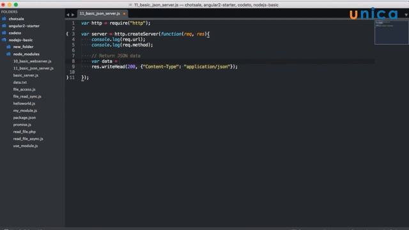Screen dimensions: 409x230
Task: Open helloworld.js file
Action: 24,103
